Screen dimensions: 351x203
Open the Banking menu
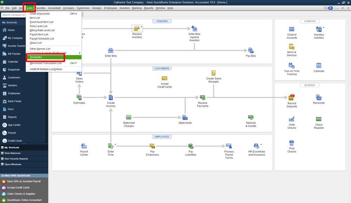[137, 8]
